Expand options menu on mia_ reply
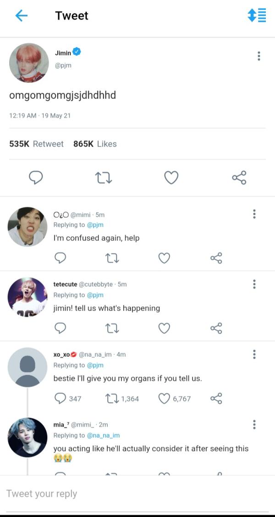 [254, 424]
